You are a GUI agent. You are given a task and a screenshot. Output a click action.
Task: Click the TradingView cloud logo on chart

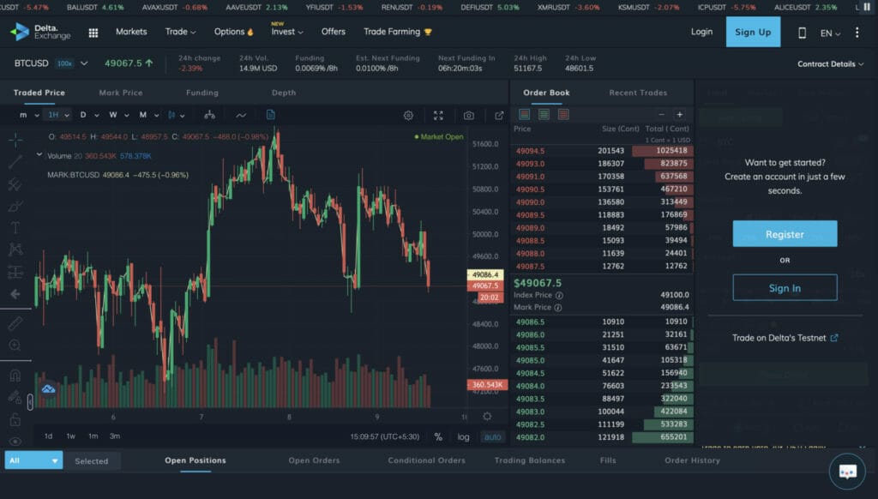pos(48,388)
